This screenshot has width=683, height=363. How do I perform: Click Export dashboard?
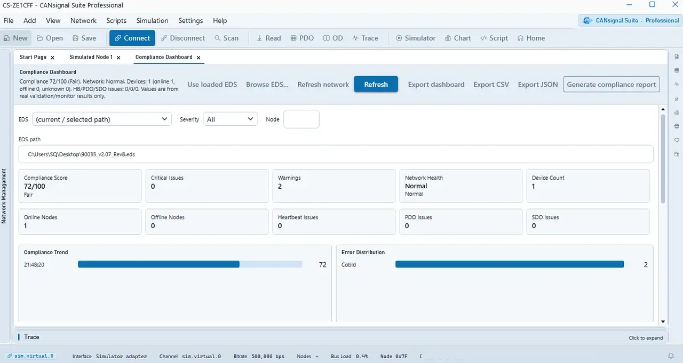click(436, 84)
